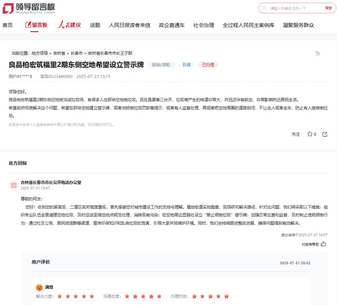Toggle the 关注 follow control
This screenshot has height=305, width=337.
pos(295,134)
